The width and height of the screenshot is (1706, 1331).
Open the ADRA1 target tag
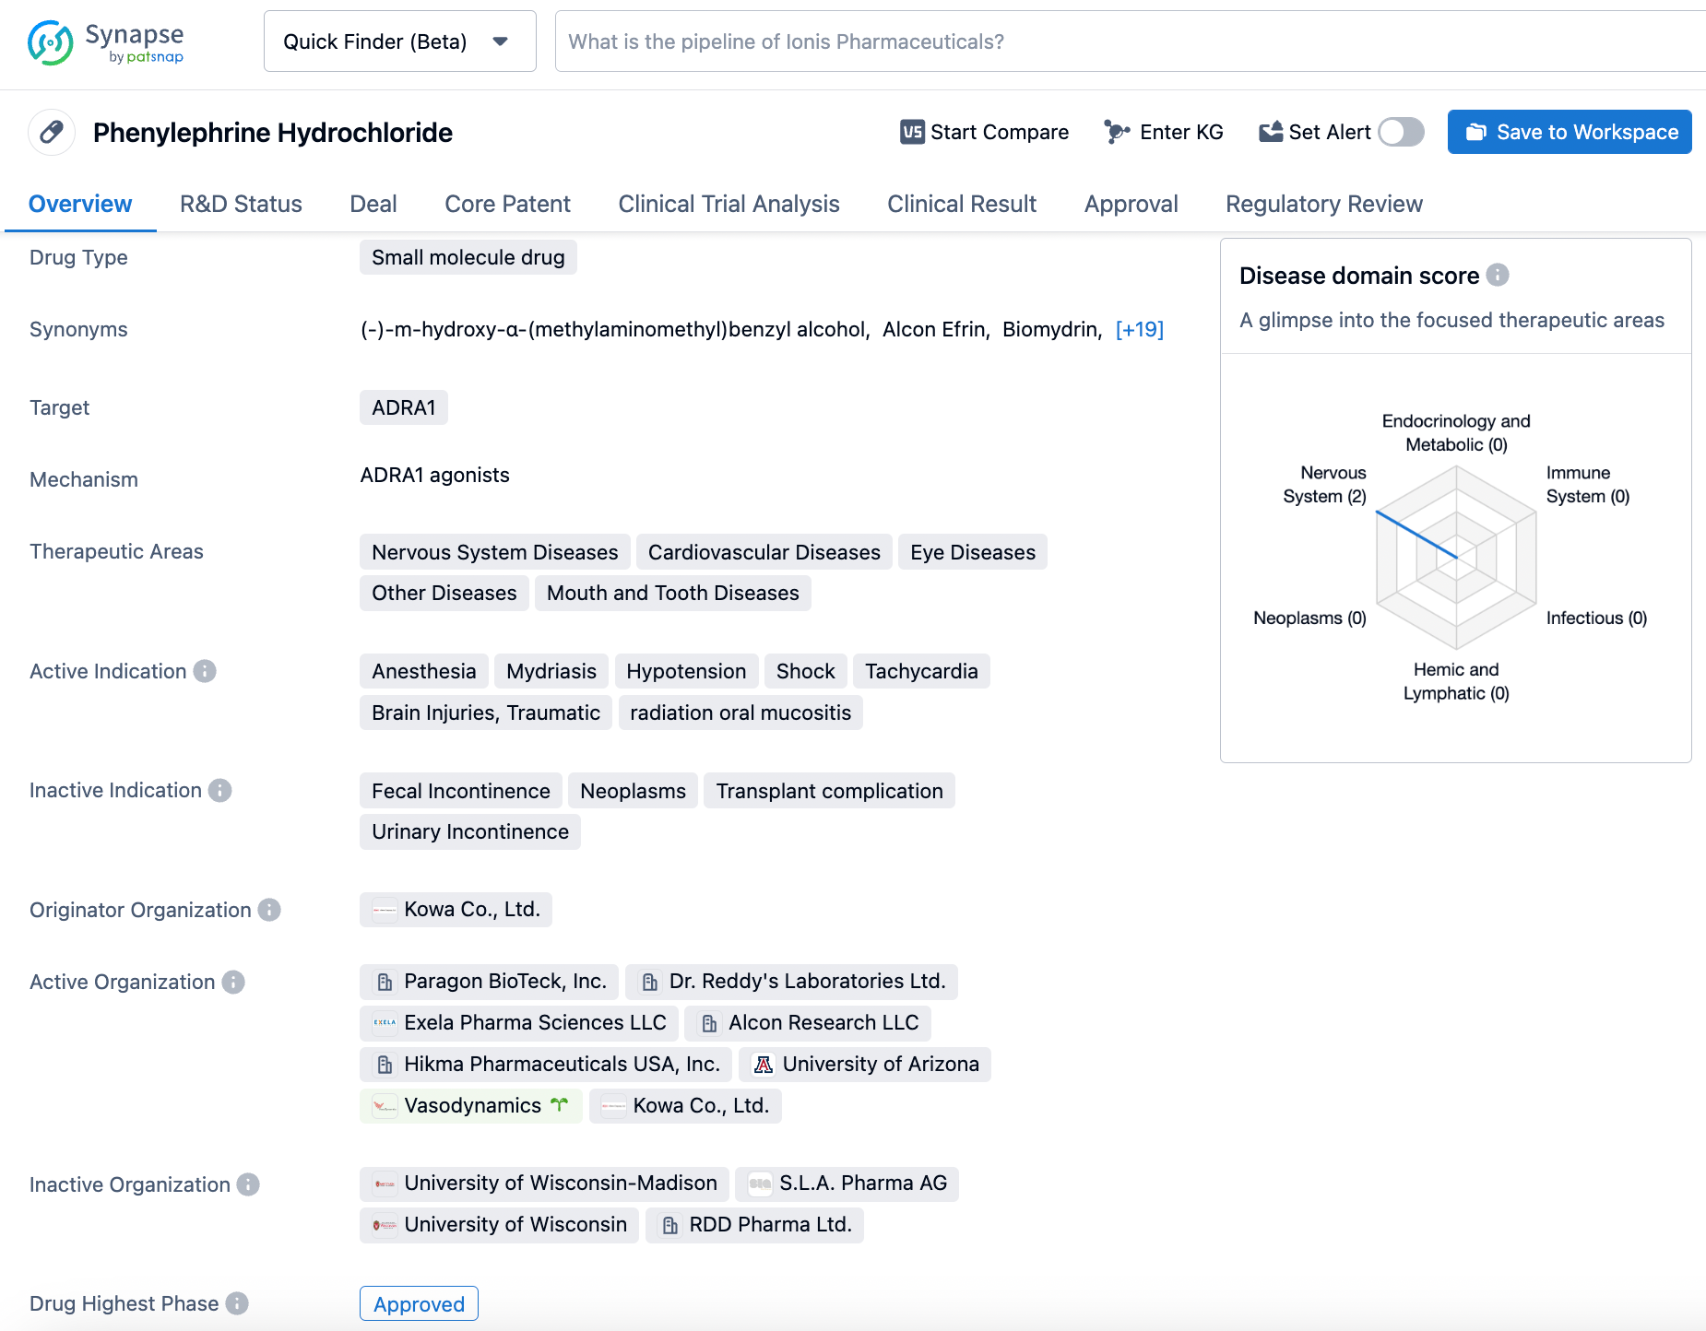(403, 407)
